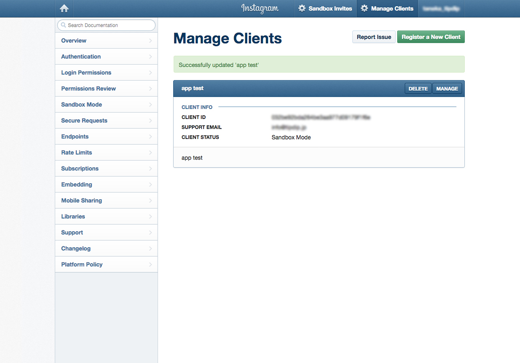Viewport: 520px width, 363px height.
Task: Click the 'app test' description text
Action: [192, 158]
